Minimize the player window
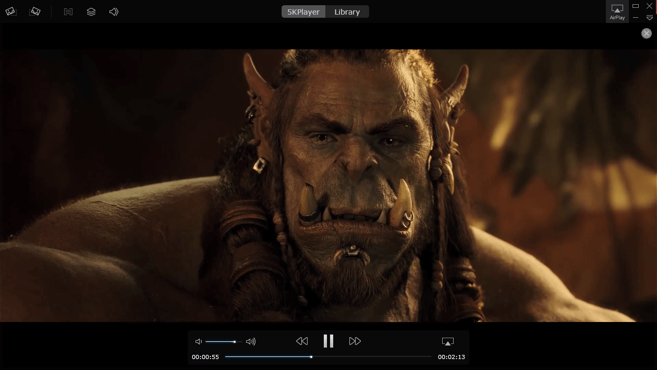 636,18
